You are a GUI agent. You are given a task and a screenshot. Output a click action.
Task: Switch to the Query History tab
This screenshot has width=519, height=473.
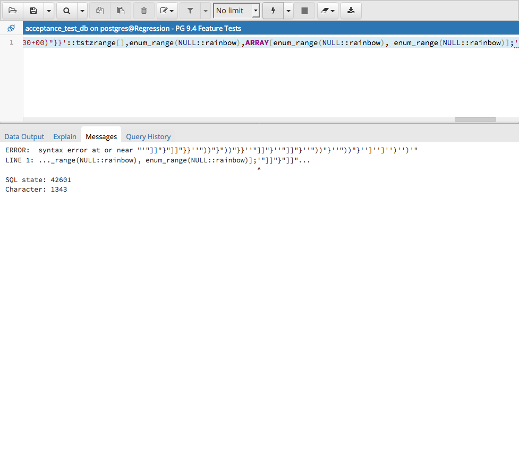pos(148,136)
